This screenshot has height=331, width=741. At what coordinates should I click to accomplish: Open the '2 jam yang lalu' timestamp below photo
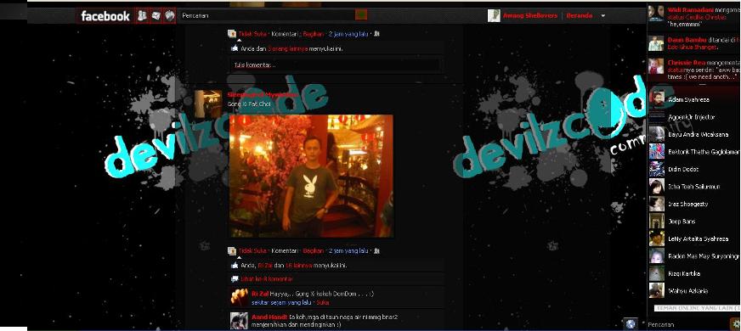[348, 250]
